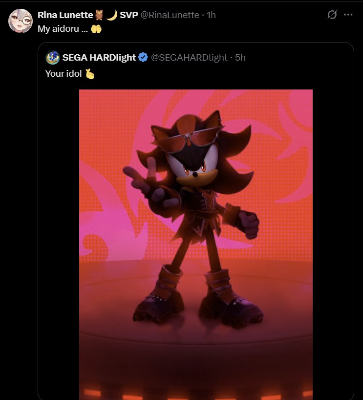Open the quoted post via 5h timestamp
This screenshot has width=363, height=400.
(240, 58)
